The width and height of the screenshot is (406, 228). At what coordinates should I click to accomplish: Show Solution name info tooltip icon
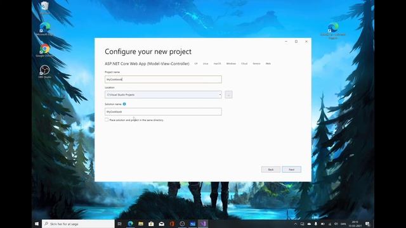coord(124,104)
